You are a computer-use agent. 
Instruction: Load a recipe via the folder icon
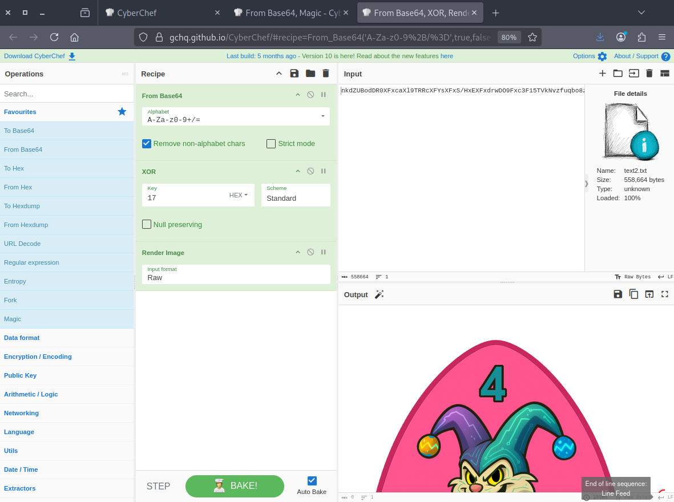tap(310, 74)
